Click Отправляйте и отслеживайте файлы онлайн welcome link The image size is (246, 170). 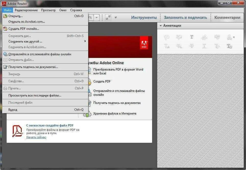119,93
